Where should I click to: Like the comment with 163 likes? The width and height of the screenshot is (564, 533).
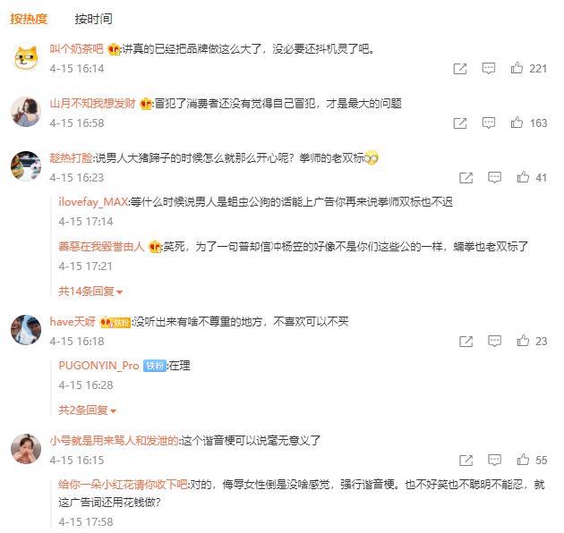point(517,123)
